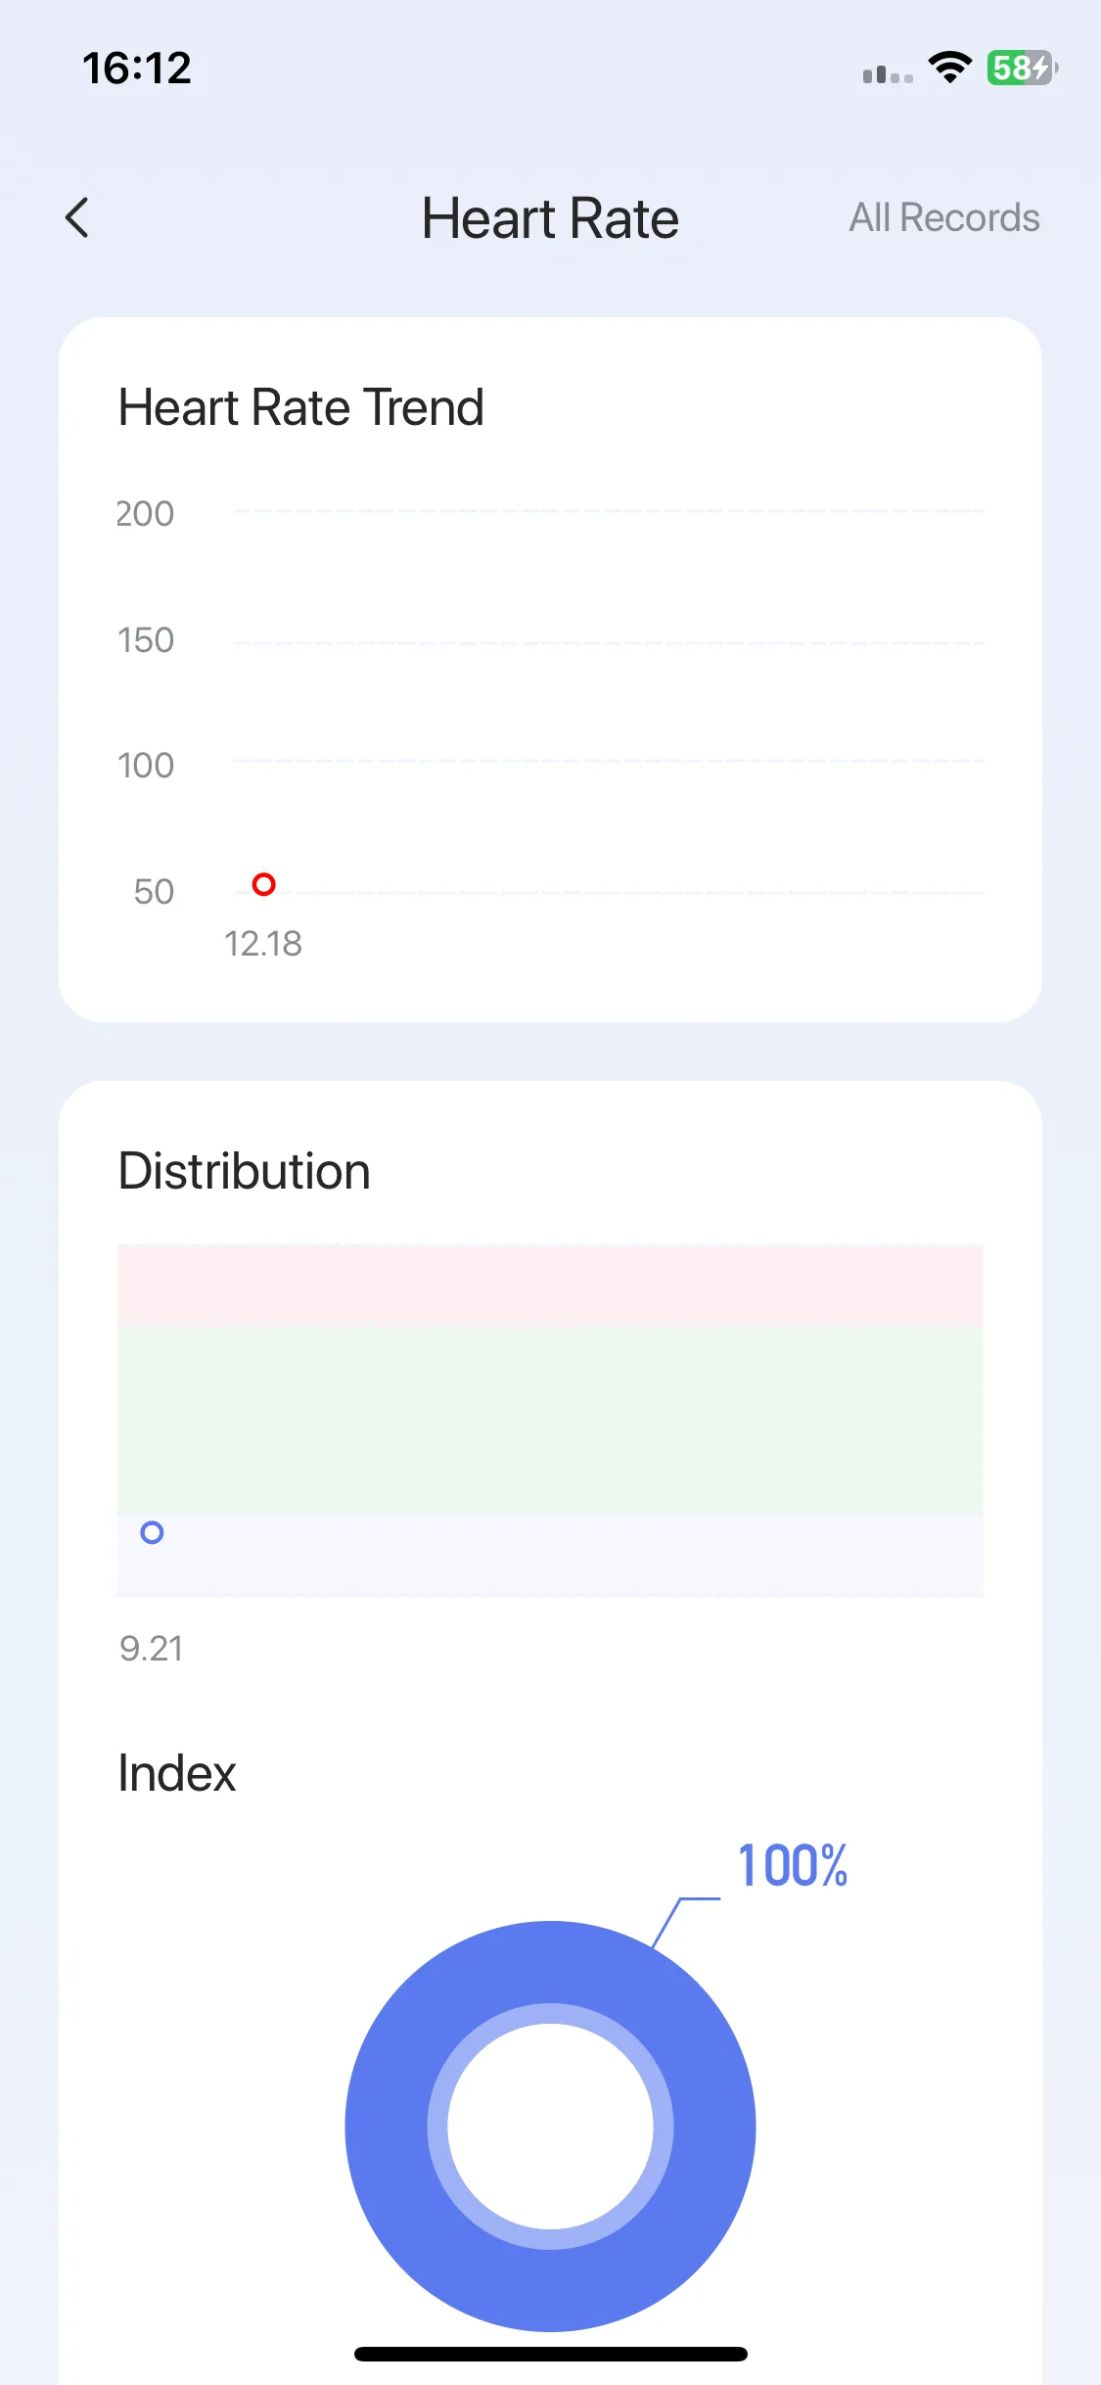Tap the green zone of Distribution chart
The image size is (1101, 2385).
tap(550, 1421)
